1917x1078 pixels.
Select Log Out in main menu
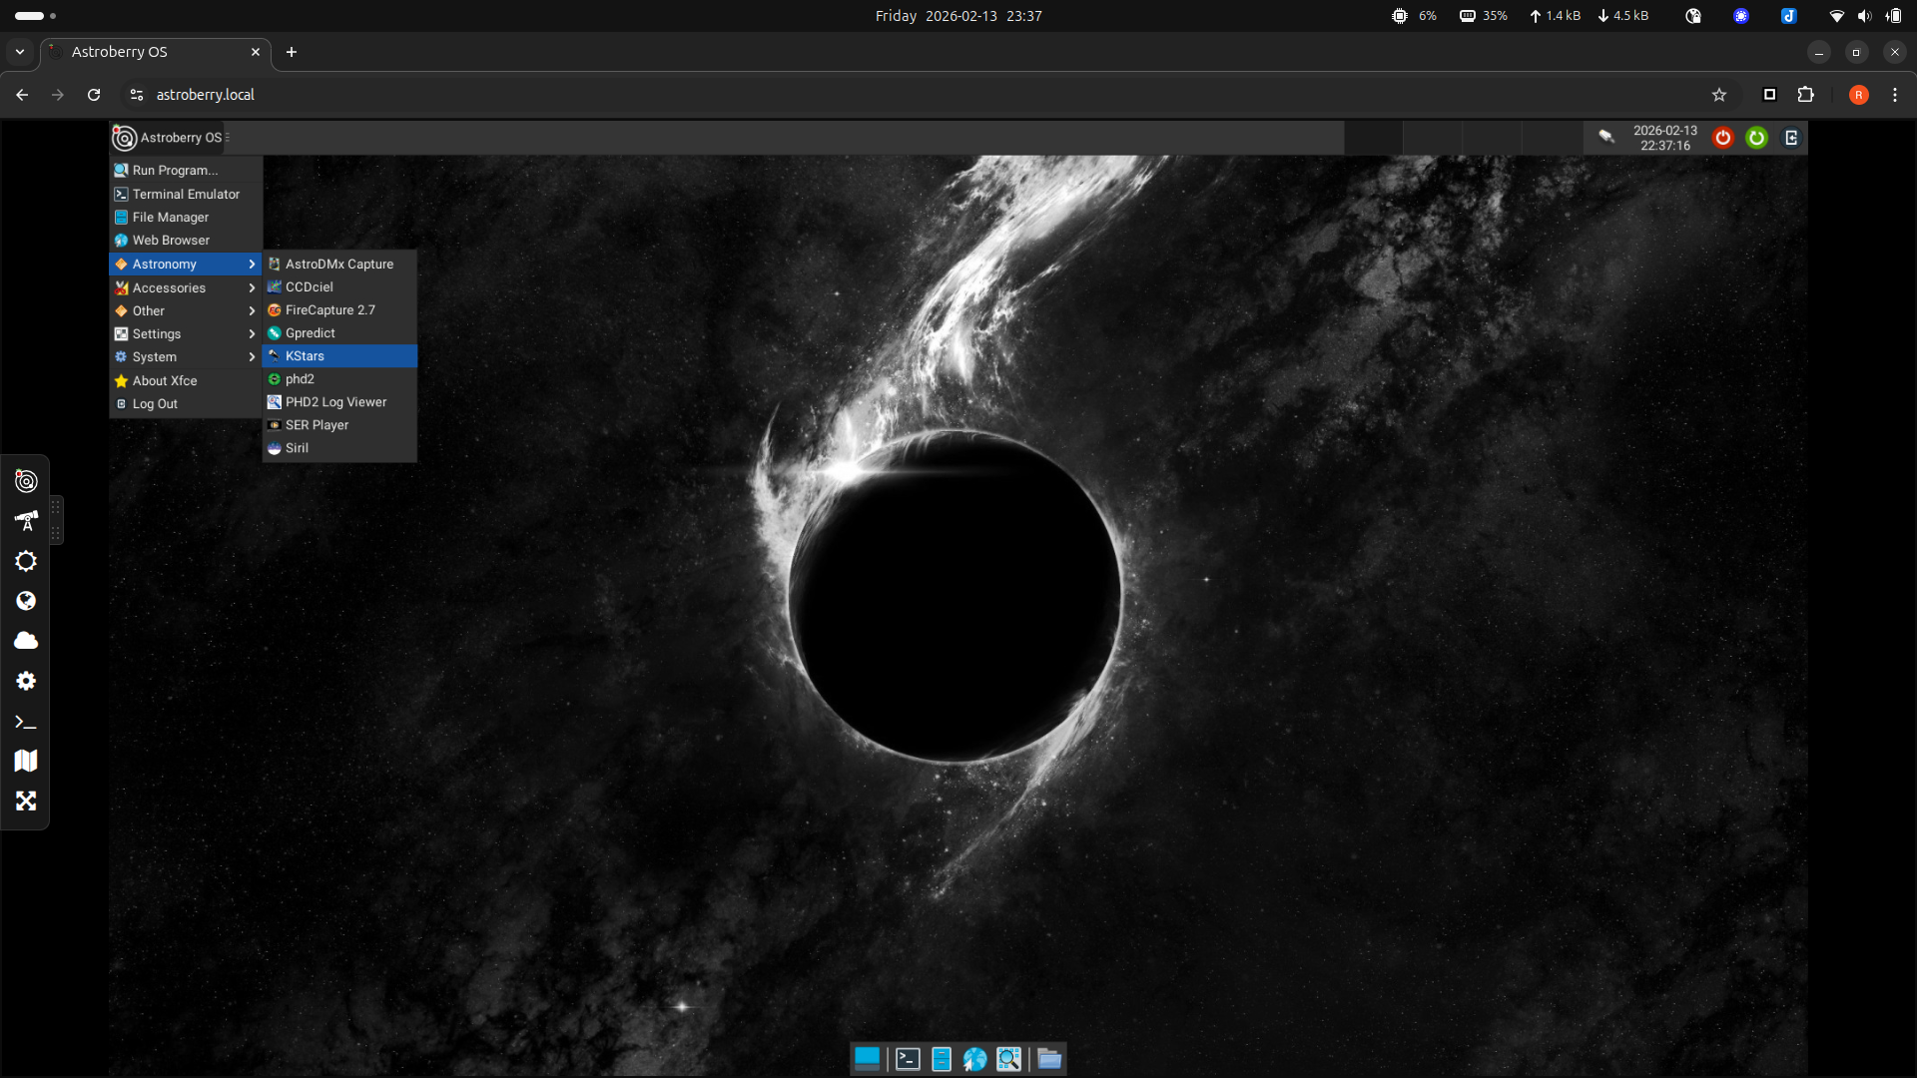[155, 404]
